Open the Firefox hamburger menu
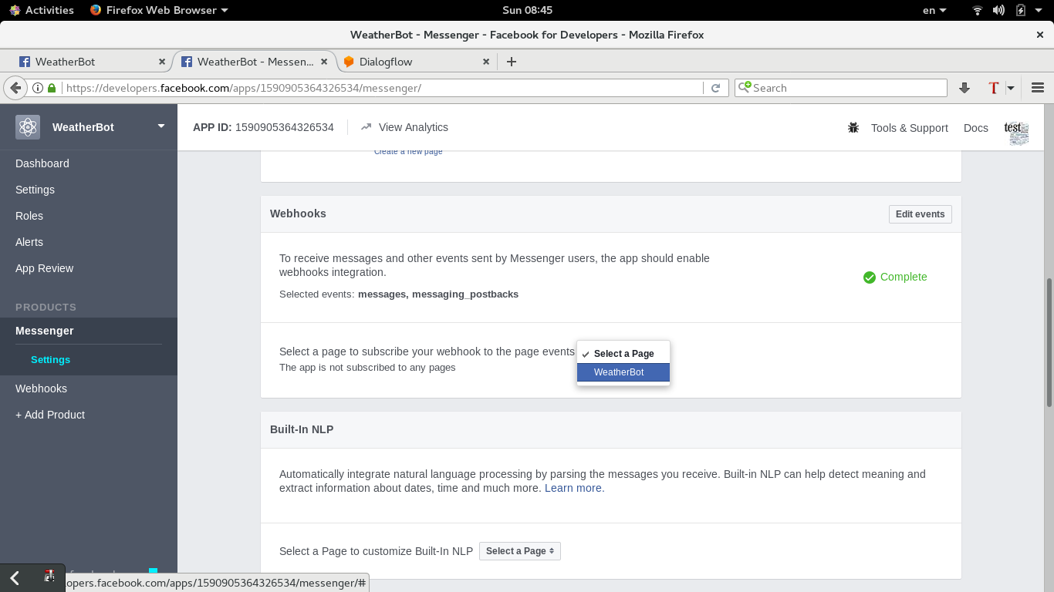This screenshot has height=592, width=1054. coord(1038,88)
